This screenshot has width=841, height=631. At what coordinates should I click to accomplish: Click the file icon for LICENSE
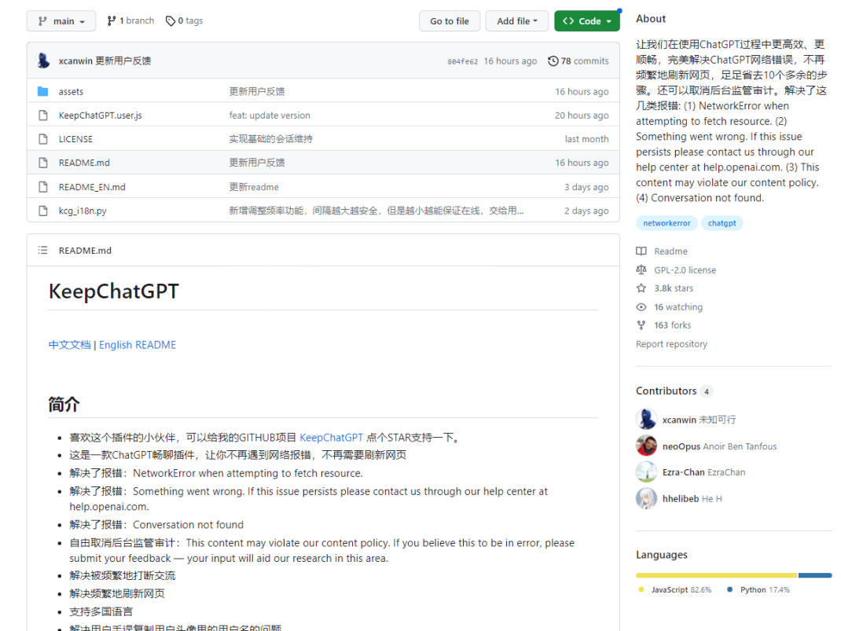pos(43,139)
